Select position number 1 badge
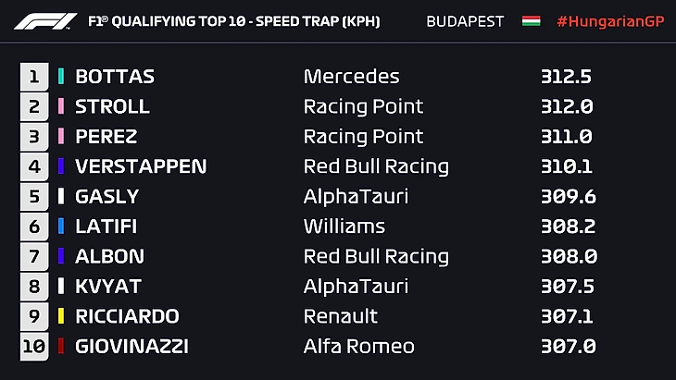The width and height of the screenshot is (676, 380). pos(33,77)
